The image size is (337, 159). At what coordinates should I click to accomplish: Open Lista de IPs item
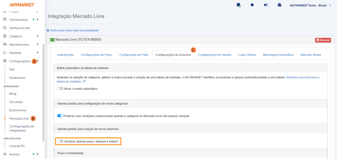[17, 146]
